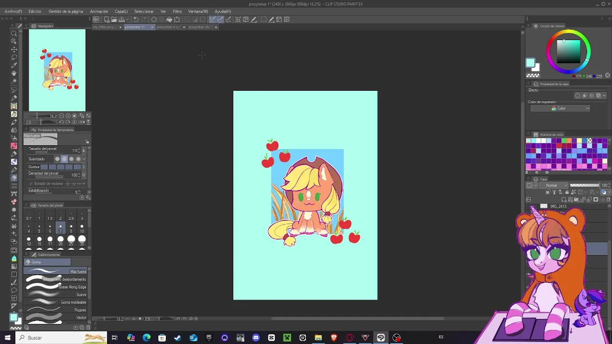The width and height of the screenshot is (612, 344).
Task: Zoom out in the Navigator panel
Action: pos(62,116)
